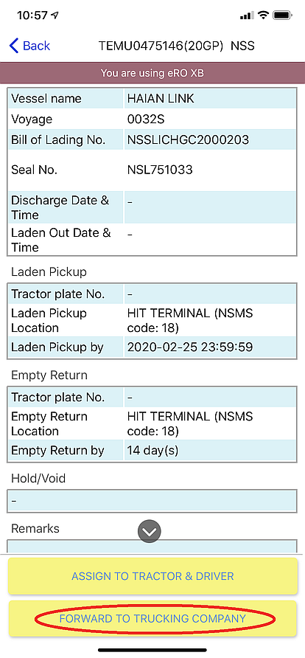Tap the Remarks text box
The image size is (305, 658).
tap(152, 547)
